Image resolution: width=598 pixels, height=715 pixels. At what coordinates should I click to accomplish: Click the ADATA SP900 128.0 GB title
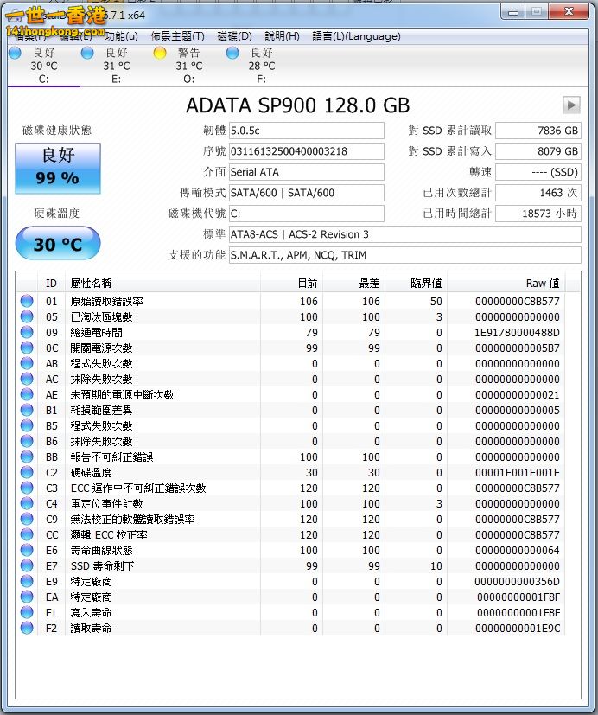coord(297,105)
